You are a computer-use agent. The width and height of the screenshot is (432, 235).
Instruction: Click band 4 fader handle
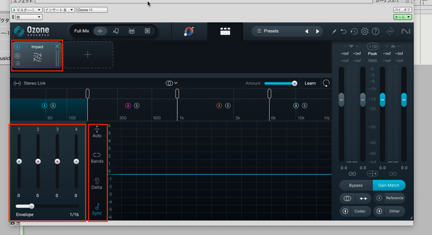click(76, 161)
